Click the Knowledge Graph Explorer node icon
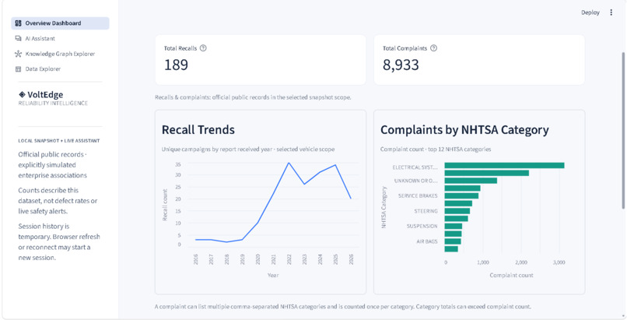 [x=18, y=54]
